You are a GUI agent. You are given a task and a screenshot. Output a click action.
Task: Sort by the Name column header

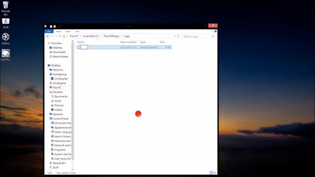pos(81,42)
